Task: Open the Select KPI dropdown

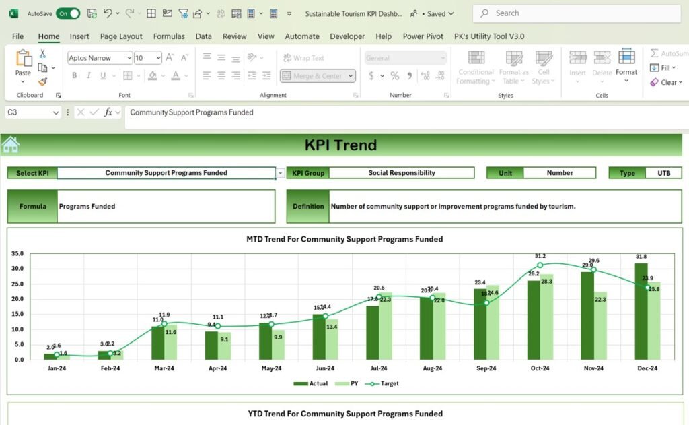Action: (x=281, y=172)
